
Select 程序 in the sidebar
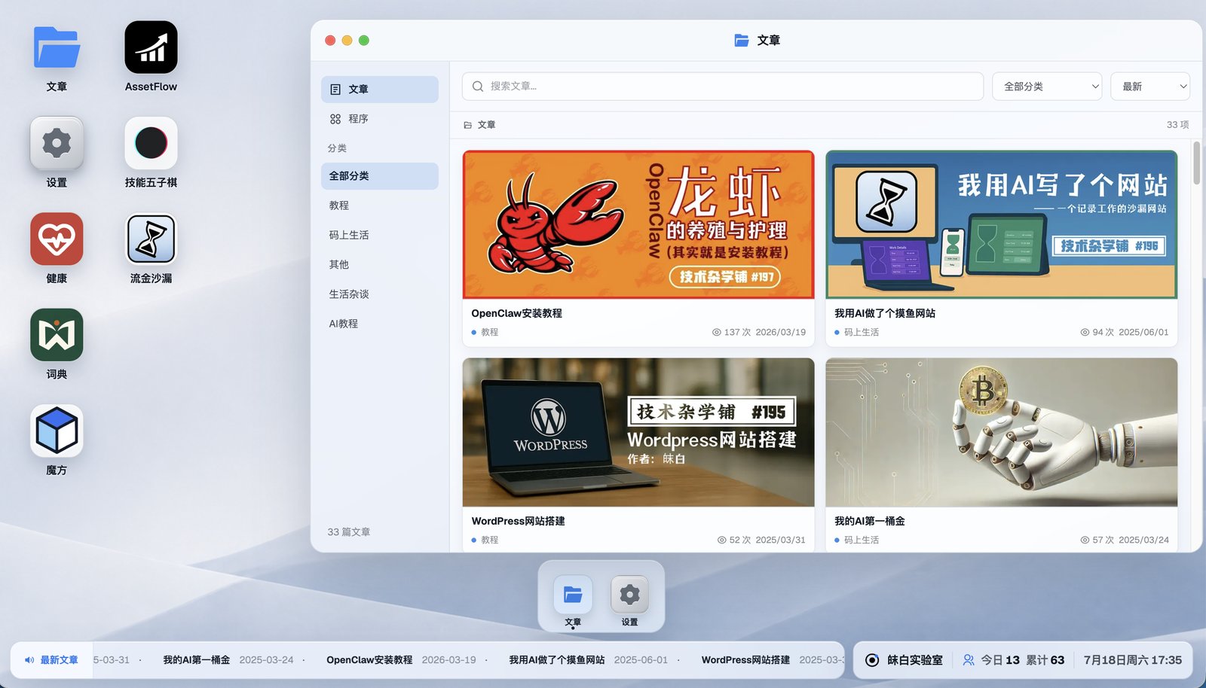(379, 119)
